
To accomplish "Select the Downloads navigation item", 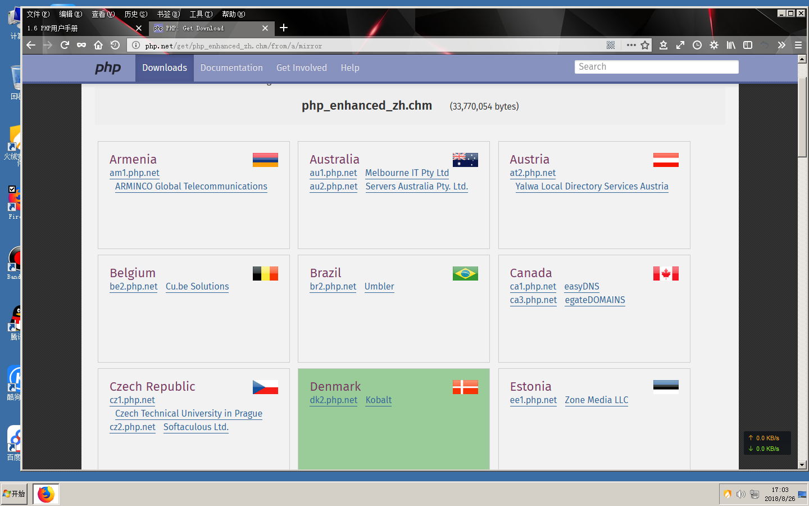I will 165,67.
